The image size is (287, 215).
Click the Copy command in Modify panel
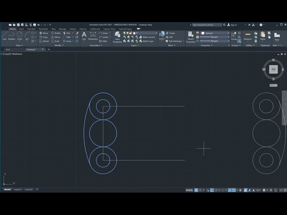tap(43, 37)
